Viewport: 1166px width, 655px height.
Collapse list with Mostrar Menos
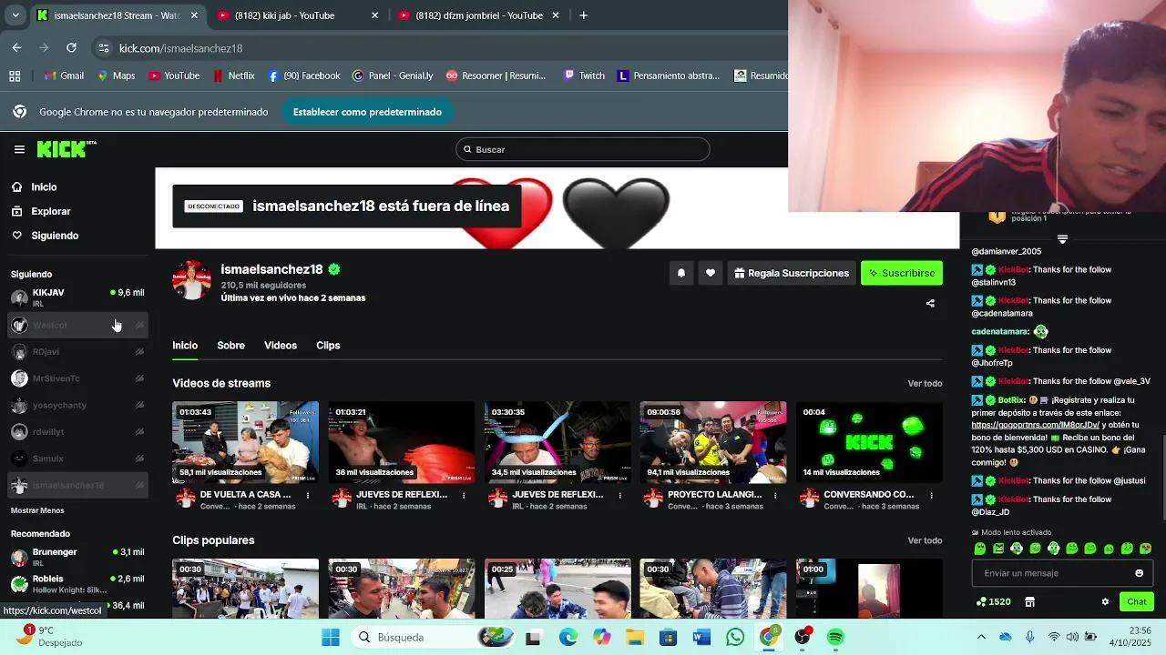37,511
